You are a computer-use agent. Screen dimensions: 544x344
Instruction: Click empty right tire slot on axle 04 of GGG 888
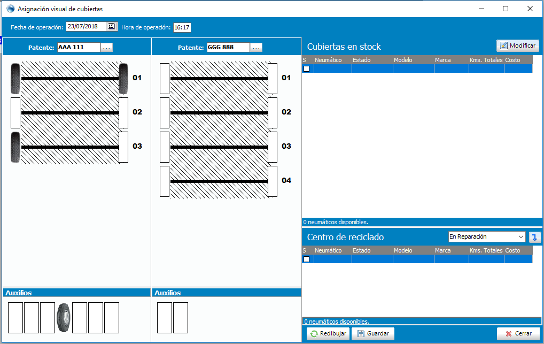[x=273, y=181]
